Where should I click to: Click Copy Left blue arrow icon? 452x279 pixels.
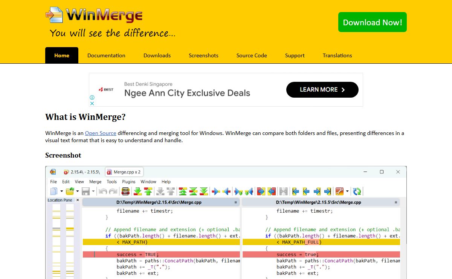pyautogui.click(x=226, y=192)
